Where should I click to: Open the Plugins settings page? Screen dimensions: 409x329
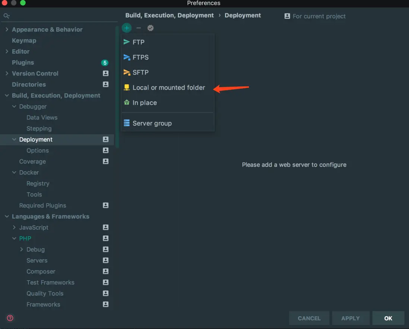[23, 63]
